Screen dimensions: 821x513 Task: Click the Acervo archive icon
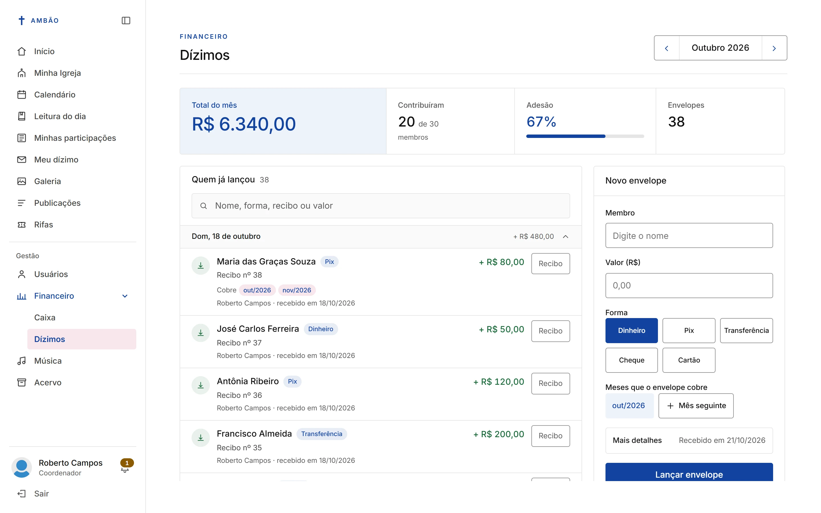point(22,382)
